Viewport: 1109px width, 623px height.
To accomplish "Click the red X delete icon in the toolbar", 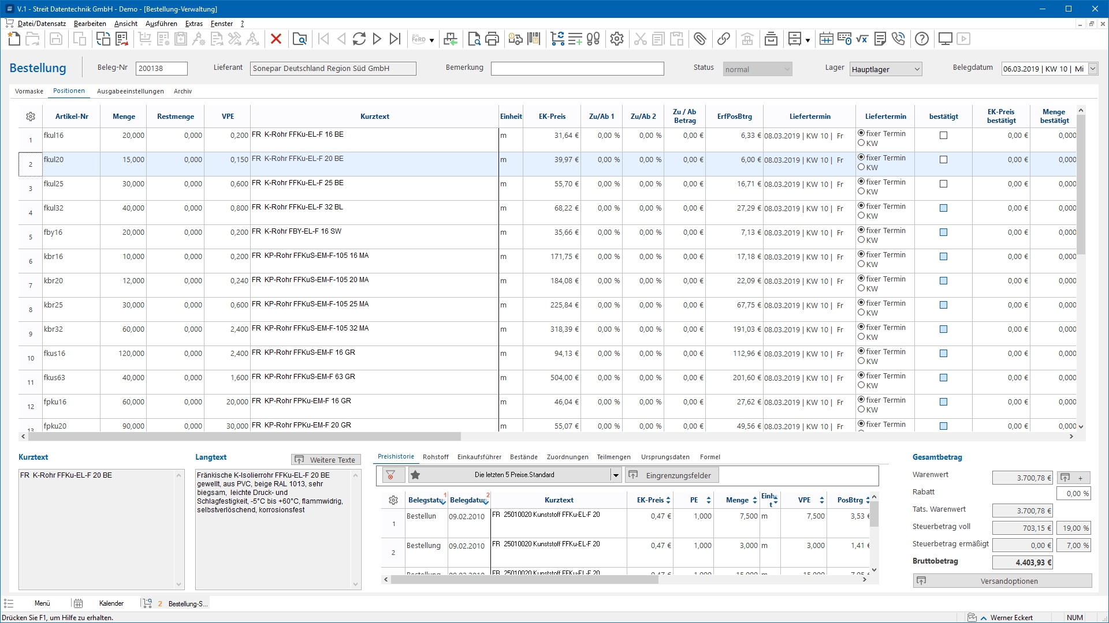I will coord(276,39).
